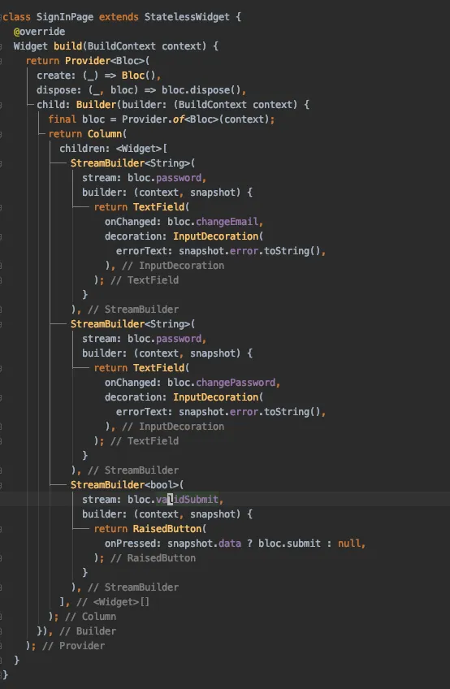Screen dimensions: 450x689
Task: Click the changePassword identifier
Action: coord(236,383)
